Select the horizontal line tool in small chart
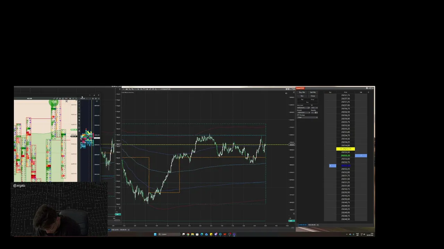 [x=79, y=104]
